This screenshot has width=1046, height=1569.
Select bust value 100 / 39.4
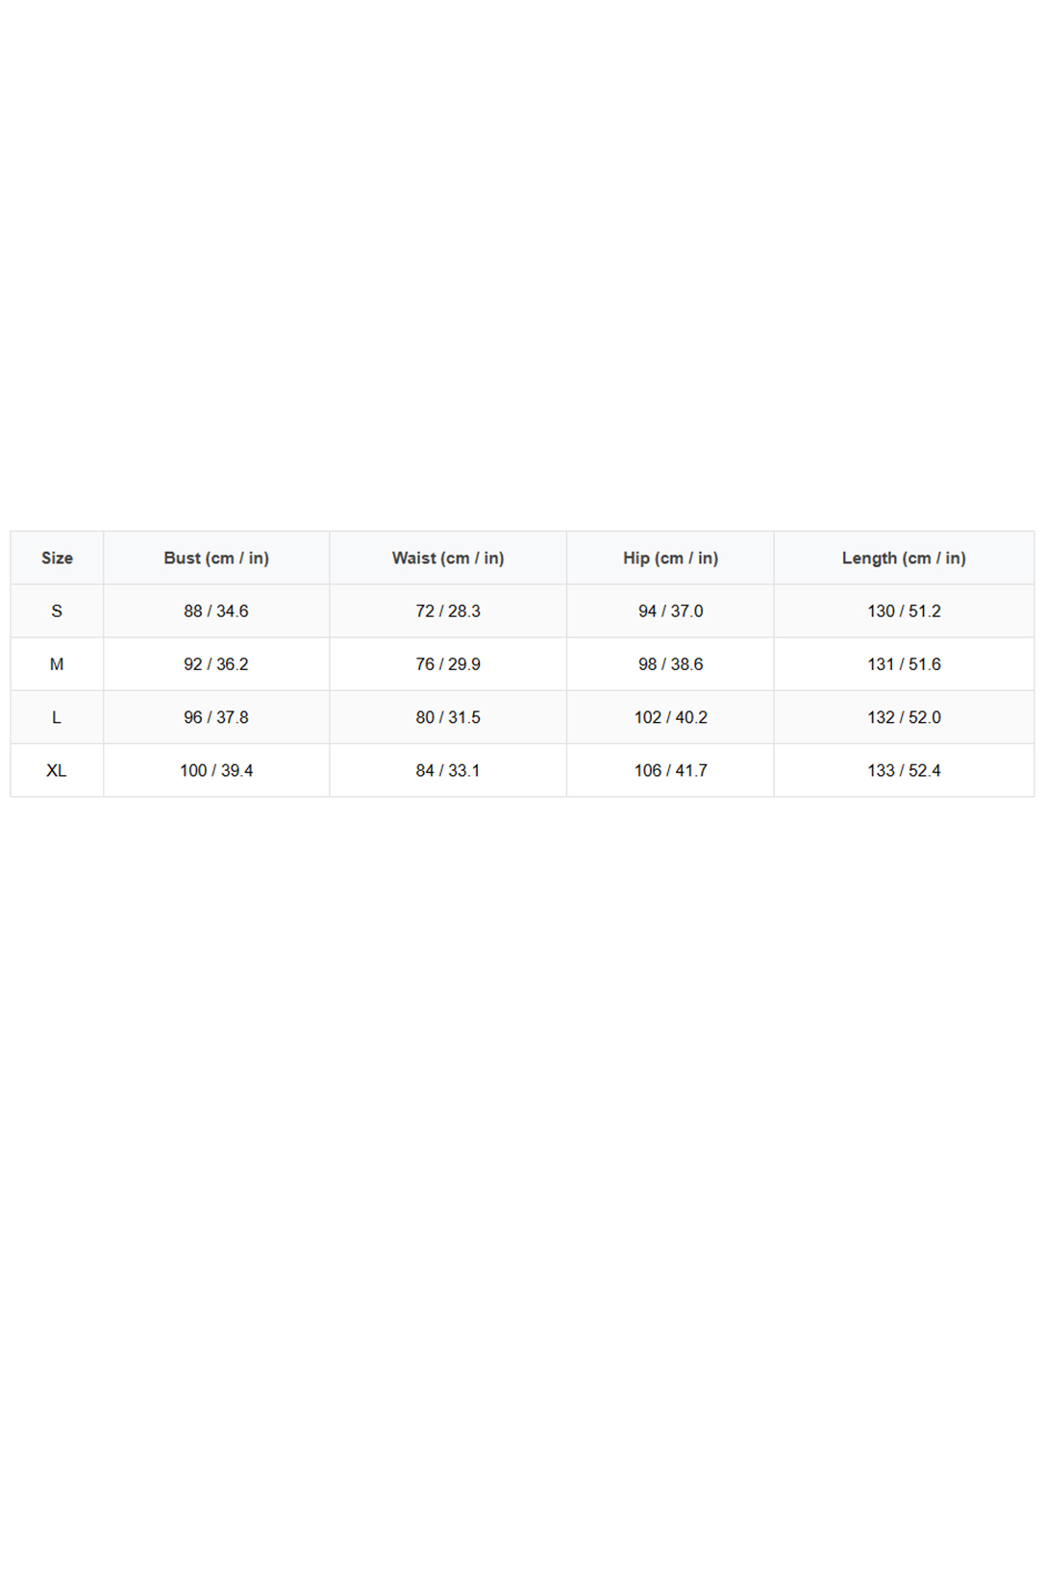[216, 770]
